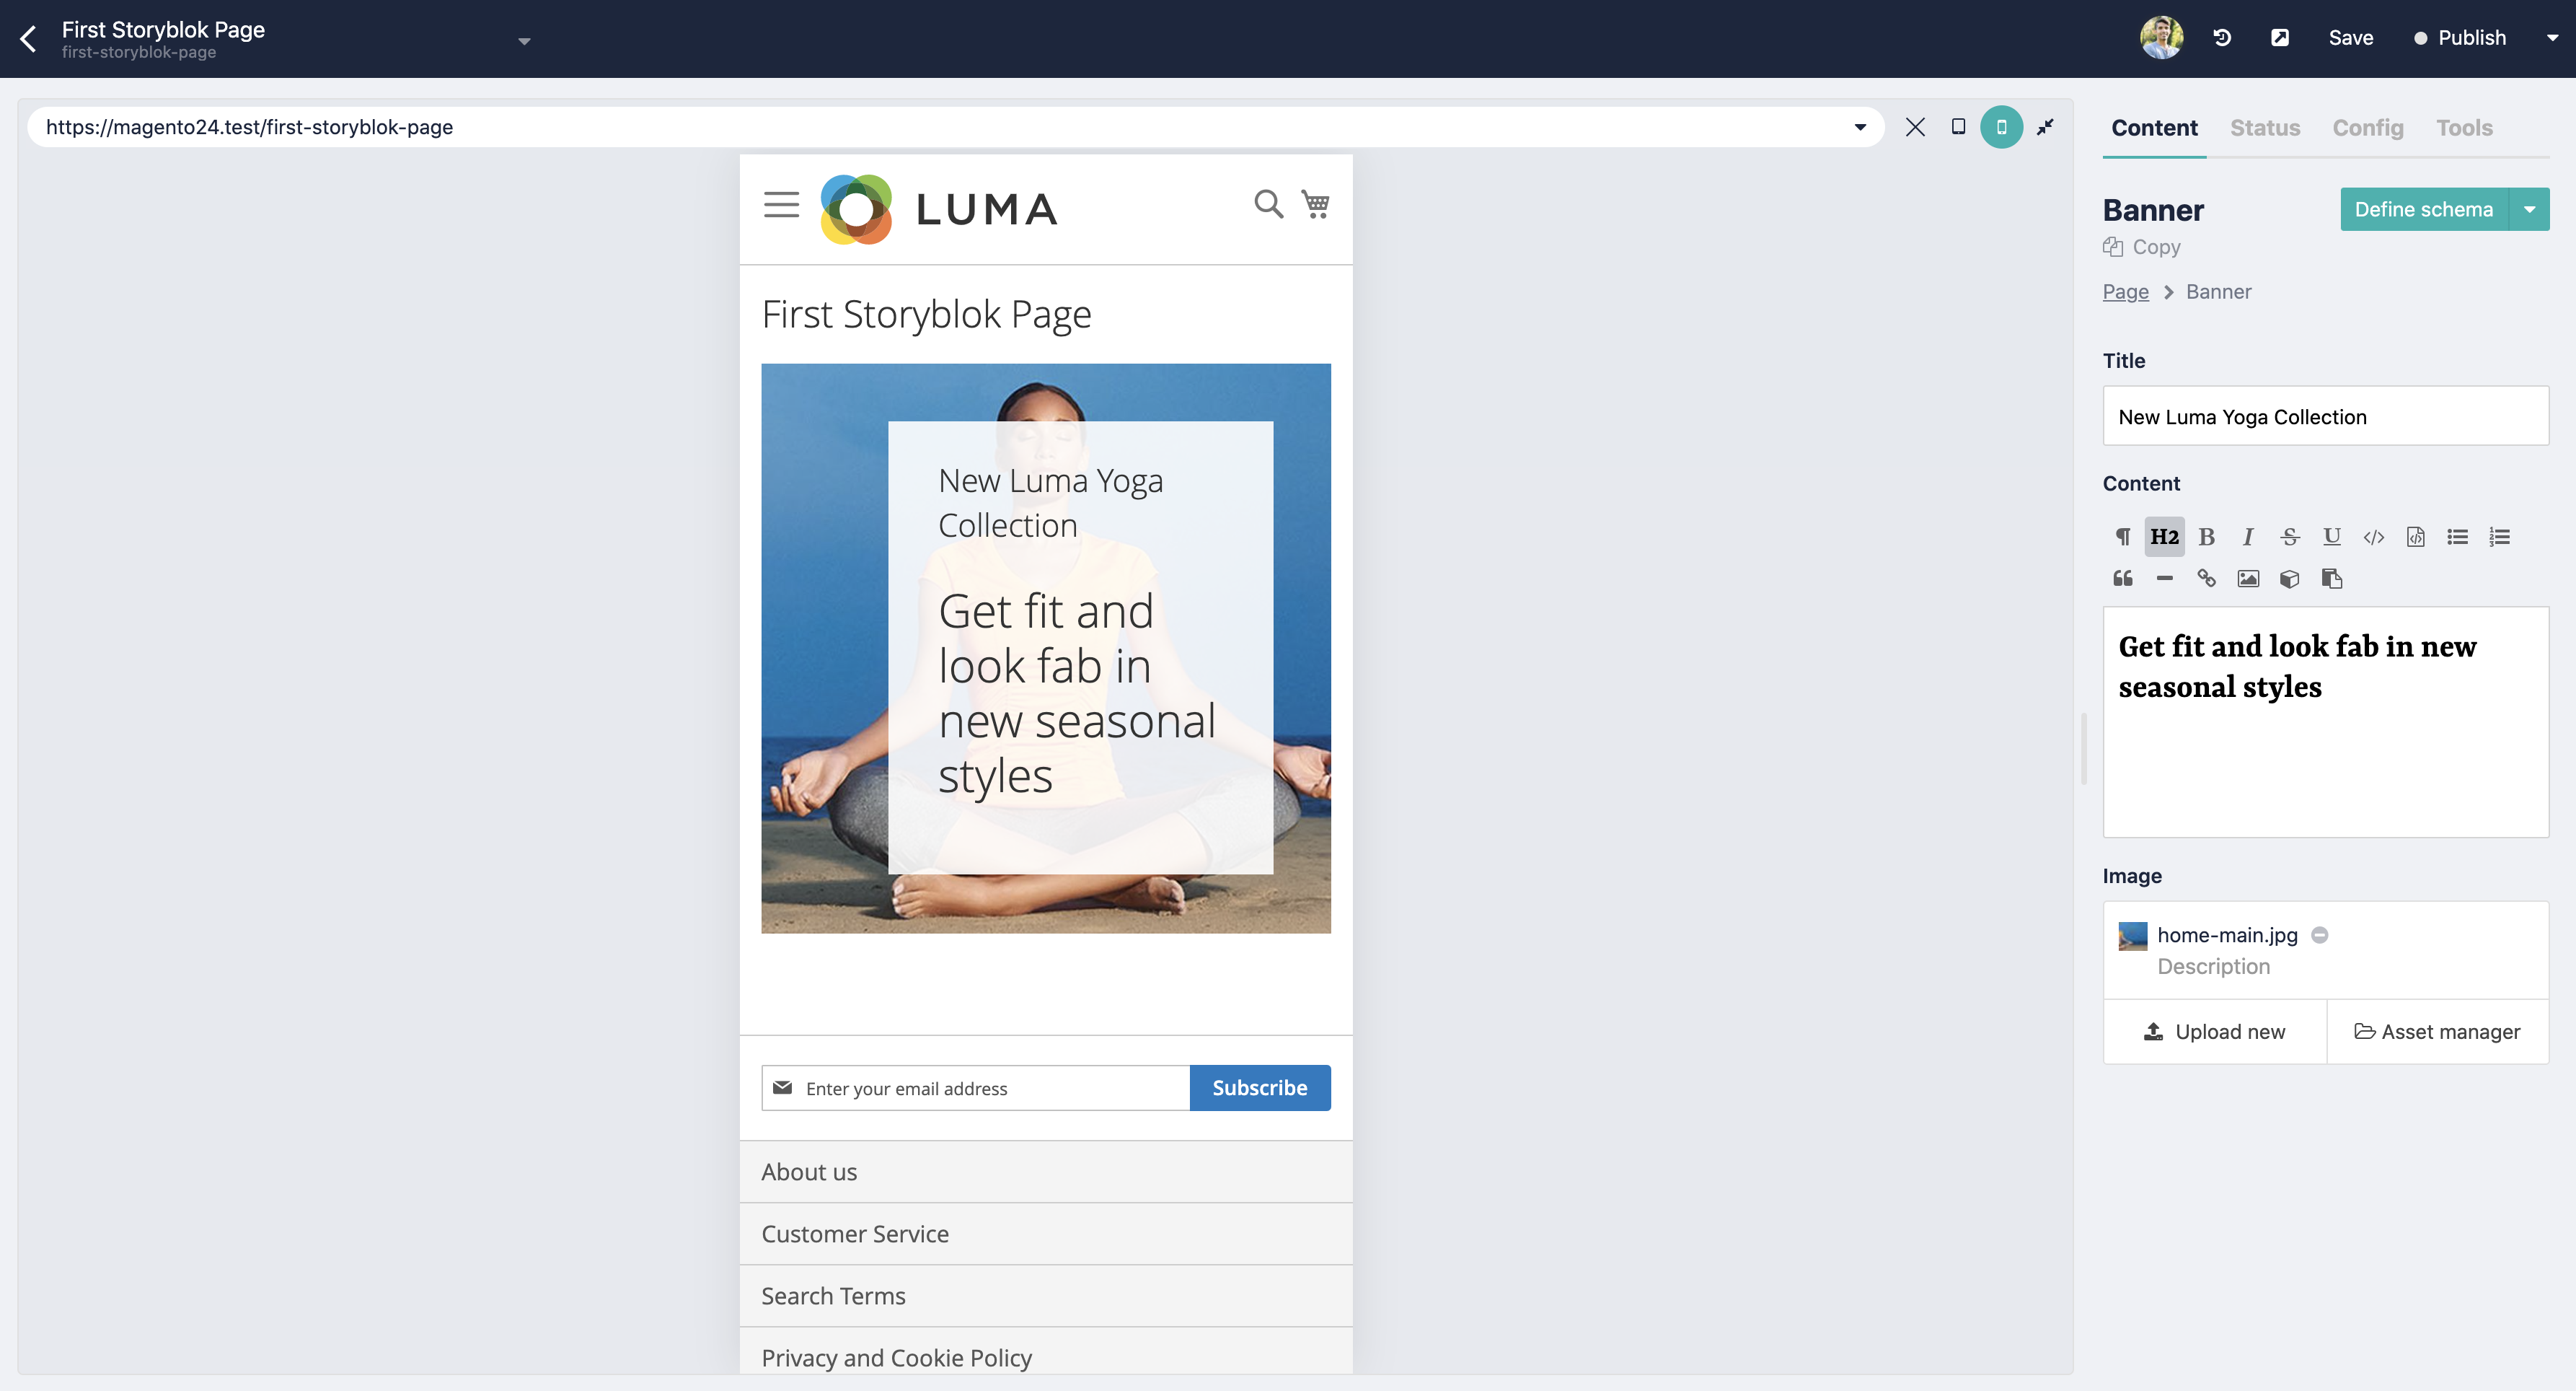This screenshot has height=1391, width=2576.
Task: Switch to the Content tab
Action: [x=2154, y=128]
